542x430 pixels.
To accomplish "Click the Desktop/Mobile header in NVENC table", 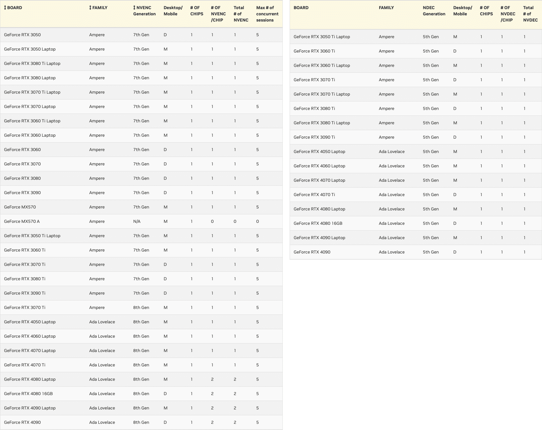I will click(173, 11).
